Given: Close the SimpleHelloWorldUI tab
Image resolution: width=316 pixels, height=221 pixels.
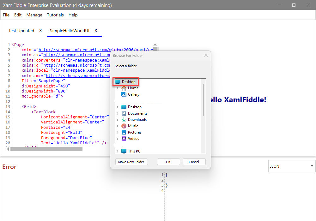Looking at the screenshot, I should pyautogui.click(x=96, y=30).
